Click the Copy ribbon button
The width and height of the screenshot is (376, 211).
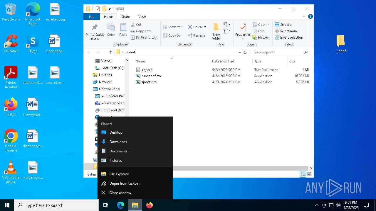[x=111, y=30]
